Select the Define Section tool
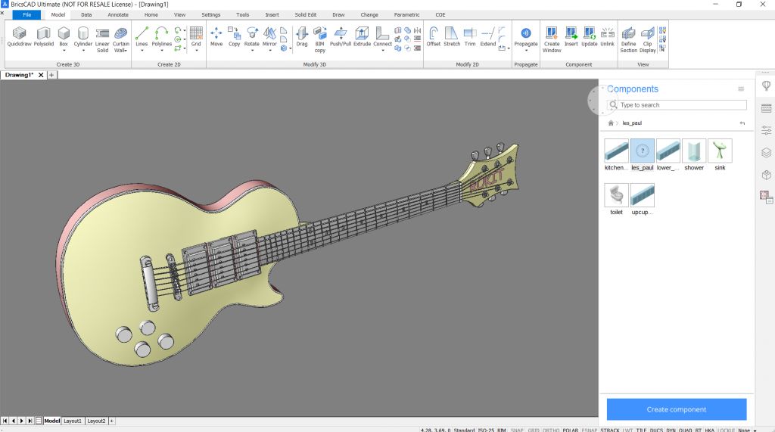Image resolution: width=775 pixels, height=432 pixels. (x=628, y=40)
